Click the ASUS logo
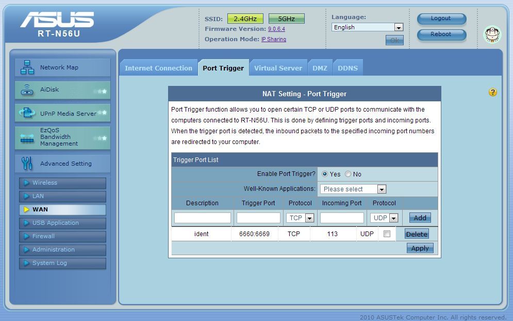Image resolution: width=513 pixels, height=321 pixels. tap(57, 20)
